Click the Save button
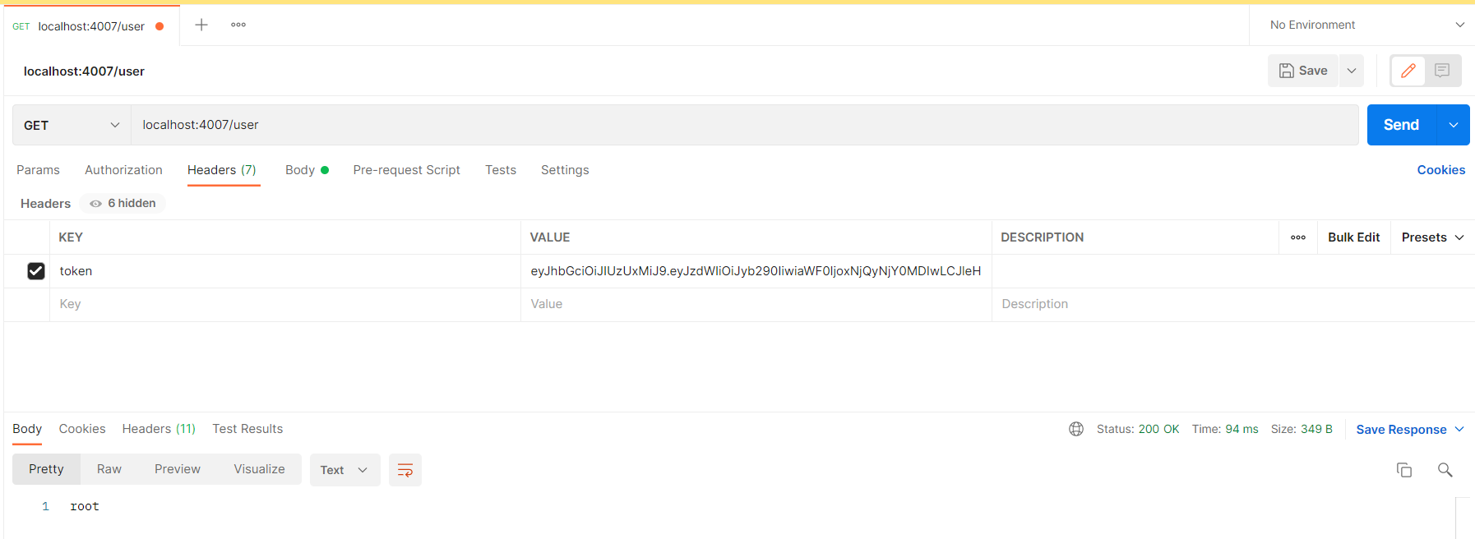This screenshot has width=1475, height=539. [x=1303, y=71]
